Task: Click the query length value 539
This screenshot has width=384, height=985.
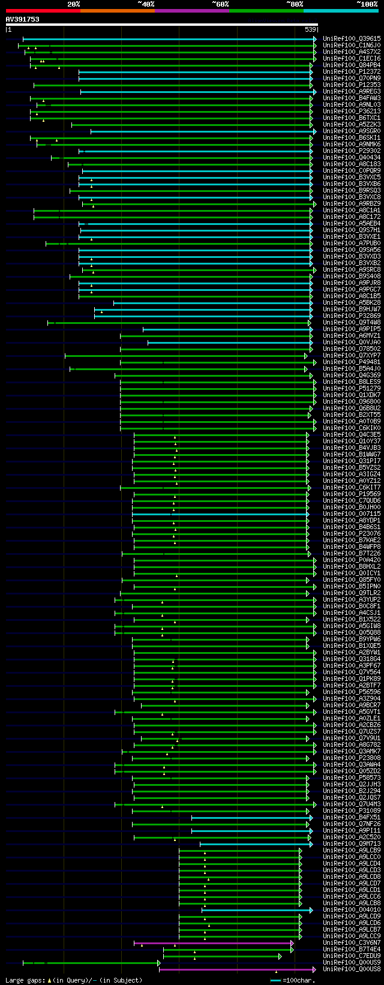Action: pyautogui.click(x=311, y=29)
